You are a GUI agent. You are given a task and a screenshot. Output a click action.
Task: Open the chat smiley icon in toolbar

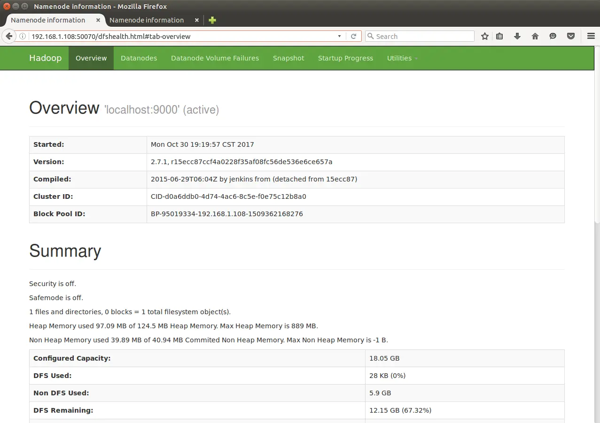553,36
